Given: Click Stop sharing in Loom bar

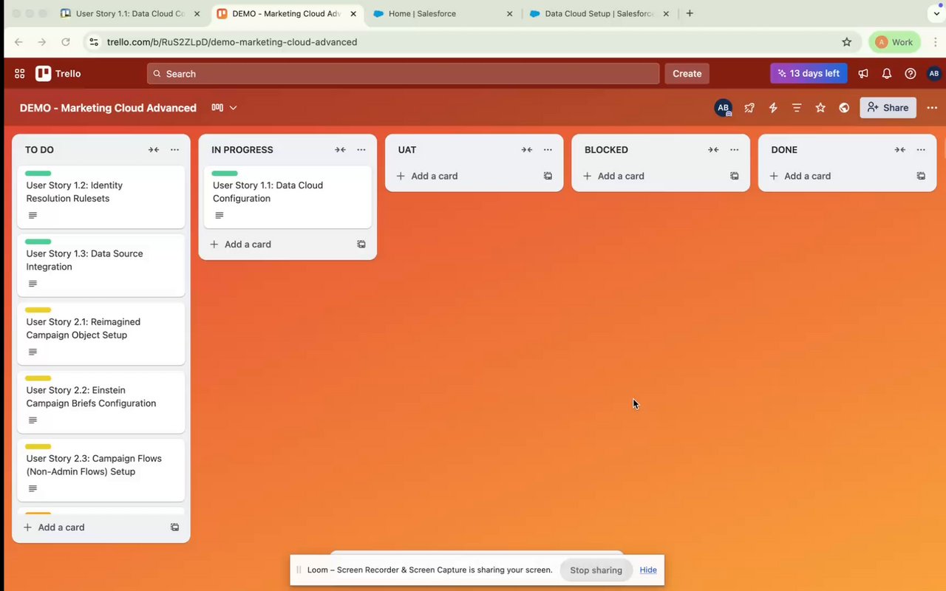Looking at the screenshot, I should 596,570.
